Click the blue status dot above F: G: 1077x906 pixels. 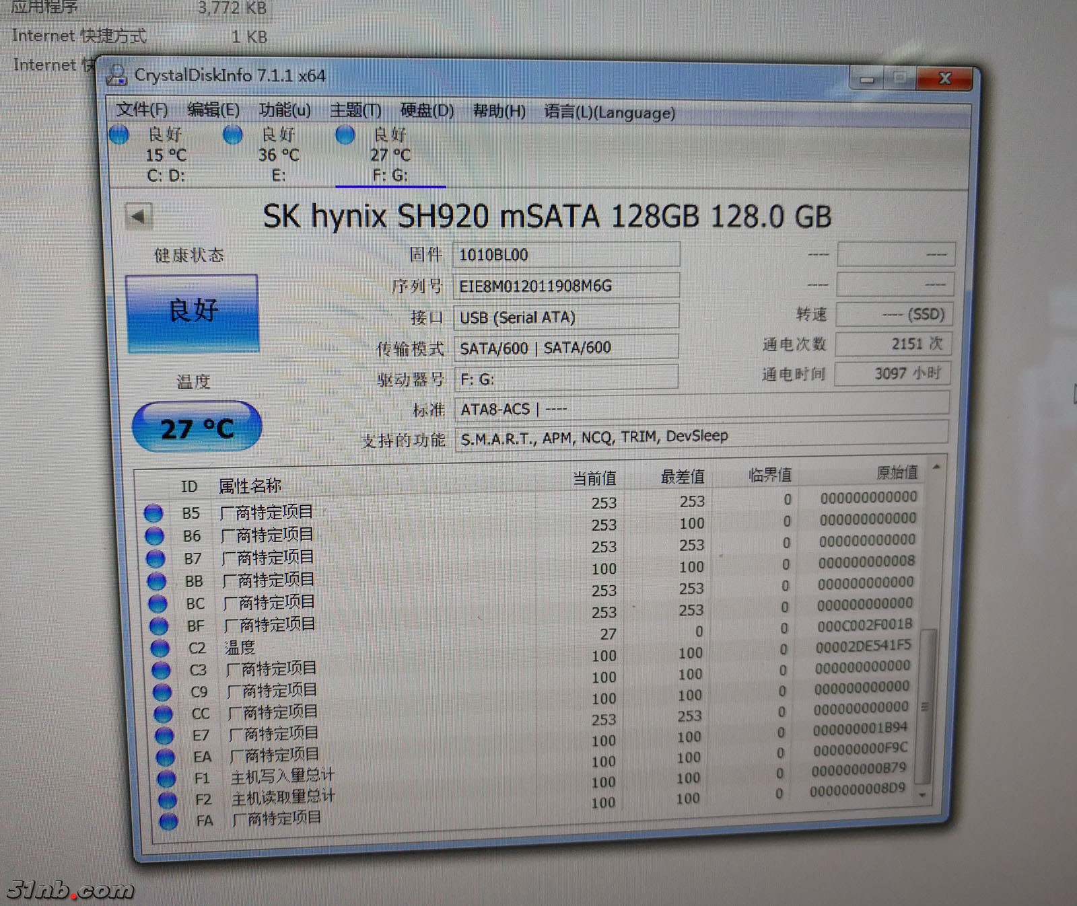click(x=345, y=135)
